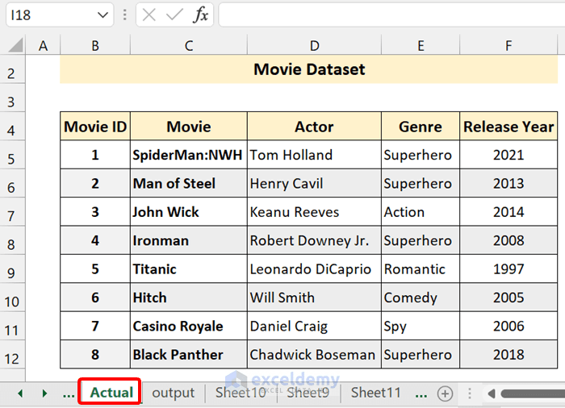Select column F header
565x408 pixels.
508,46
